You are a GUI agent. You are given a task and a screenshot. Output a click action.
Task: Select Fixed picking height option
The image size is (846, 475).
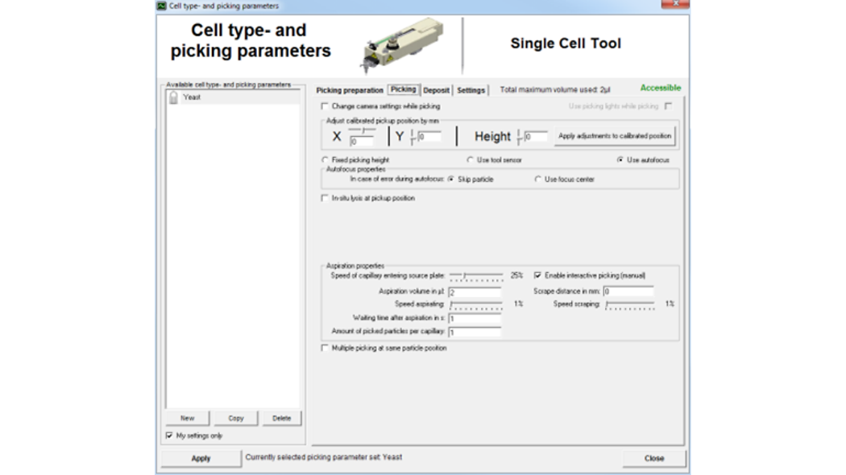pos(325,160)
